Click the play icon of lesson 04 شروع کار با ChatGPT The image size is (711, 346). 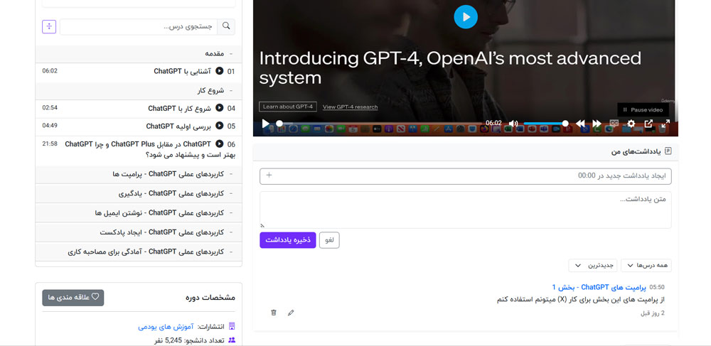220,108
